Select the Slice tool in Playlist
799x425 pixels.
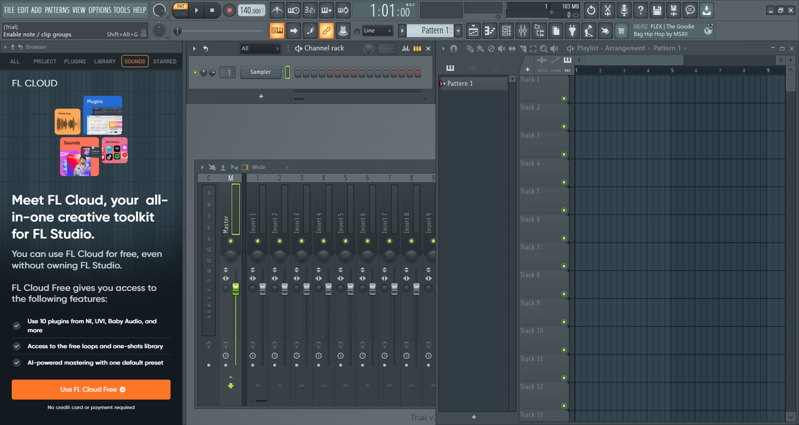[522, 48]
